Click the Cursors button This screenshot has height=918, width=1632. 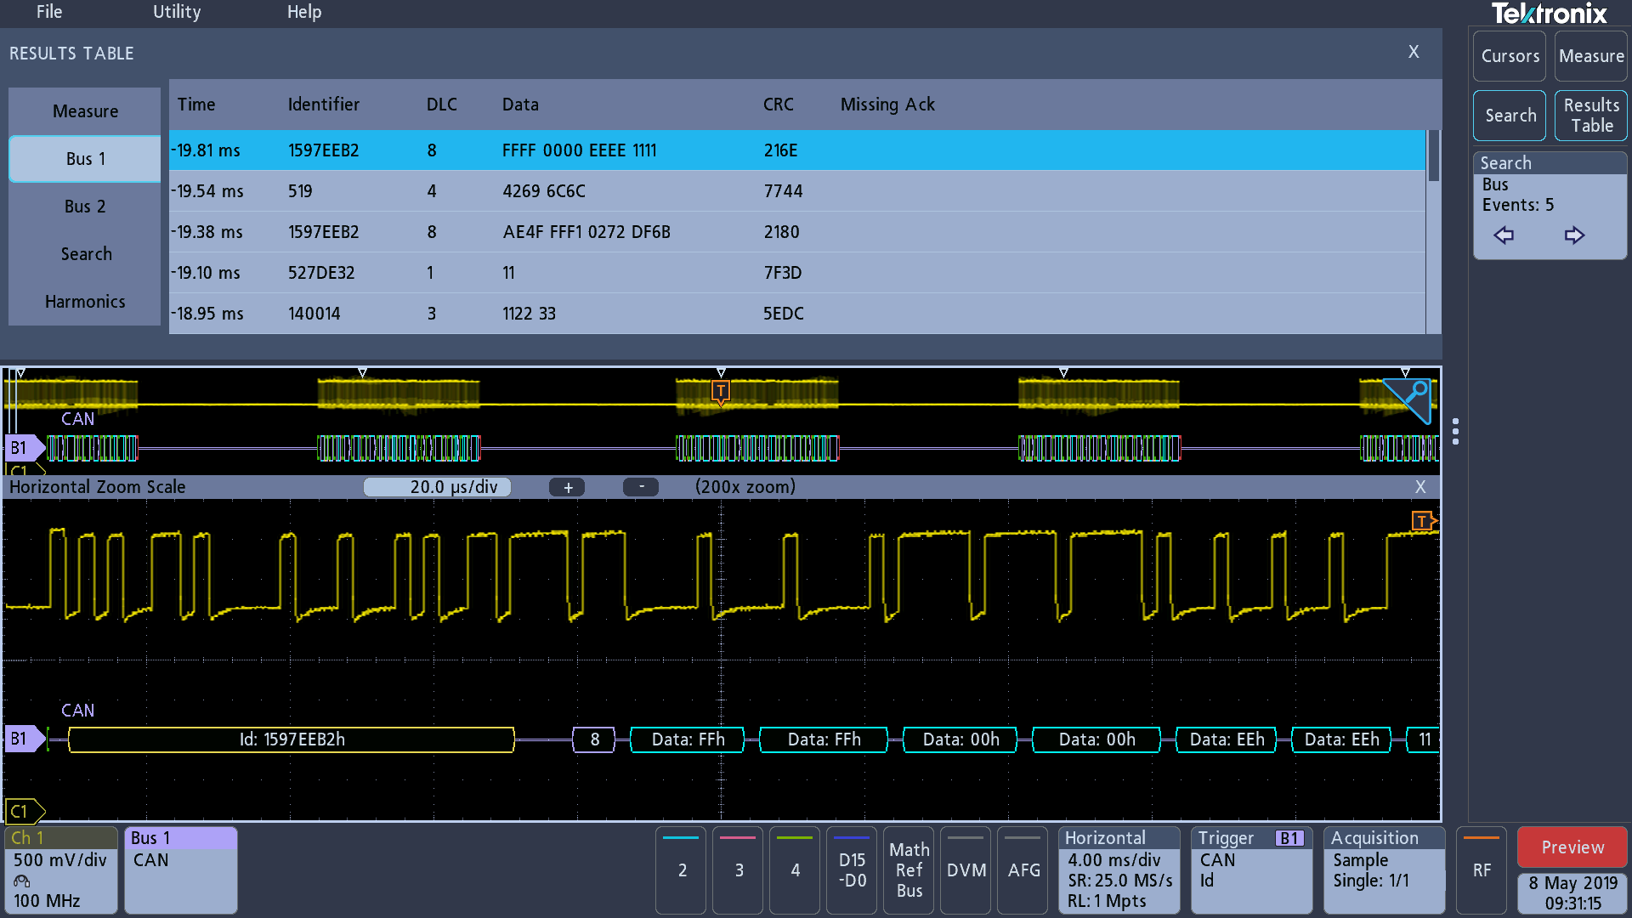pos(1510,56)
